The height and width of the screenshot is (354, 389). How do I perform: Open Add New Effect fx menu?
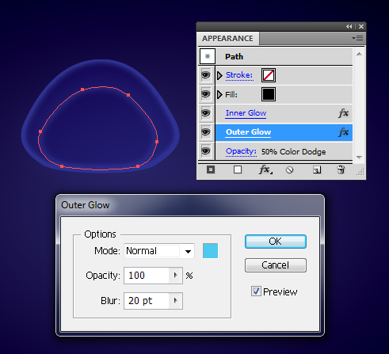(x=265, y=169)
